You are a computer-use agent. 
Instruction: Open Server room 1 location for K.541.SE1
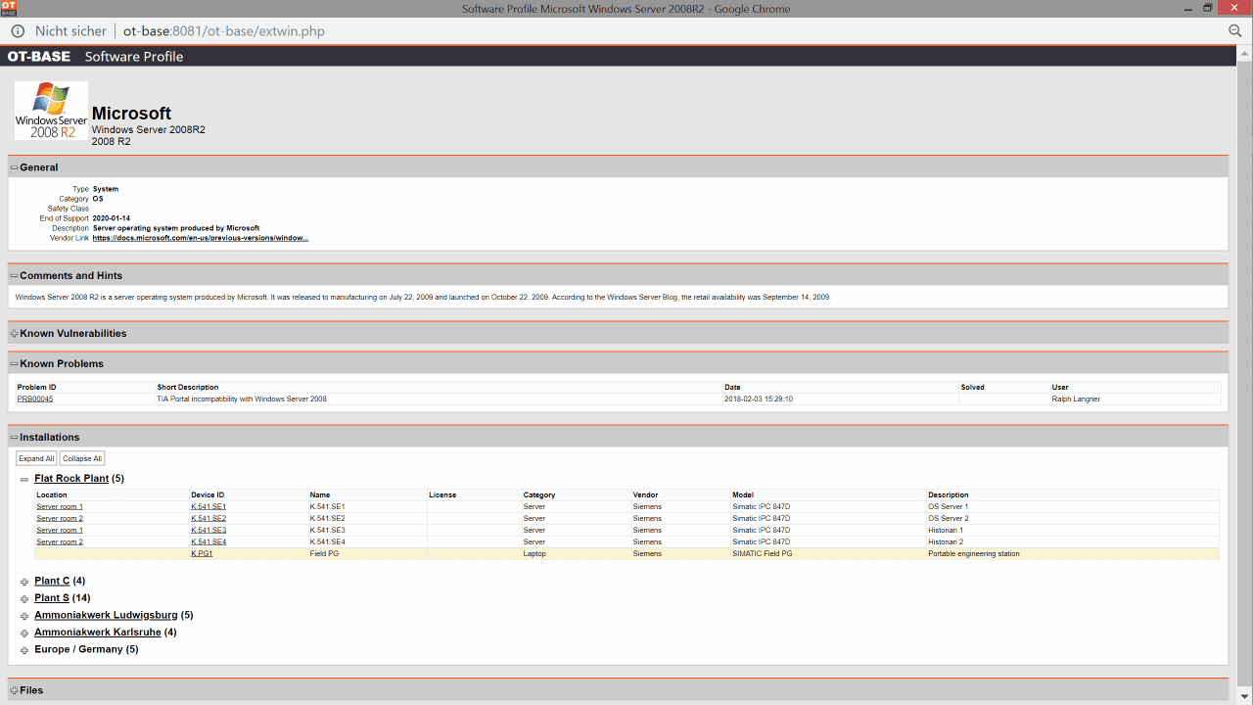60,507
